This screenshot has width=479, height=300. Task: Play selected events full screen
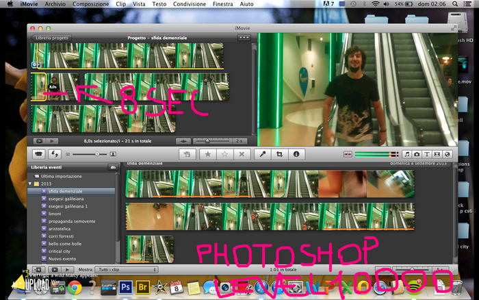pyautogui.click(x=55, y=269)
